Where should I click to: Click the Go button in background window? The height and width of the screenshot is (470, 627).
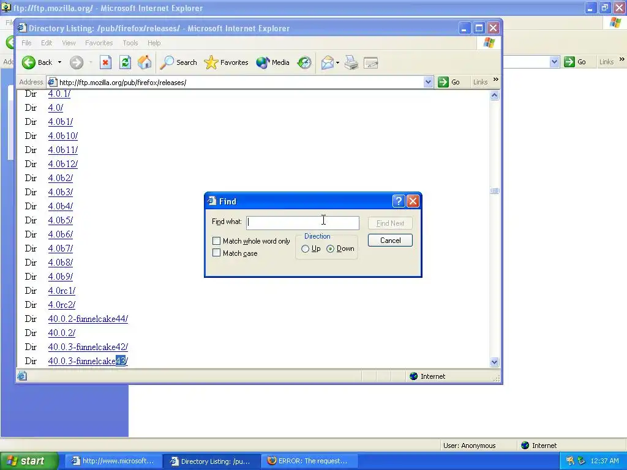pyautogui.click(x=575, y=62)
